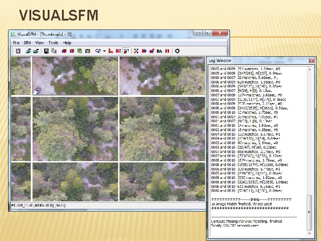Click the Add More Images folder icon

pyautogui.click(x=36, y=51)
